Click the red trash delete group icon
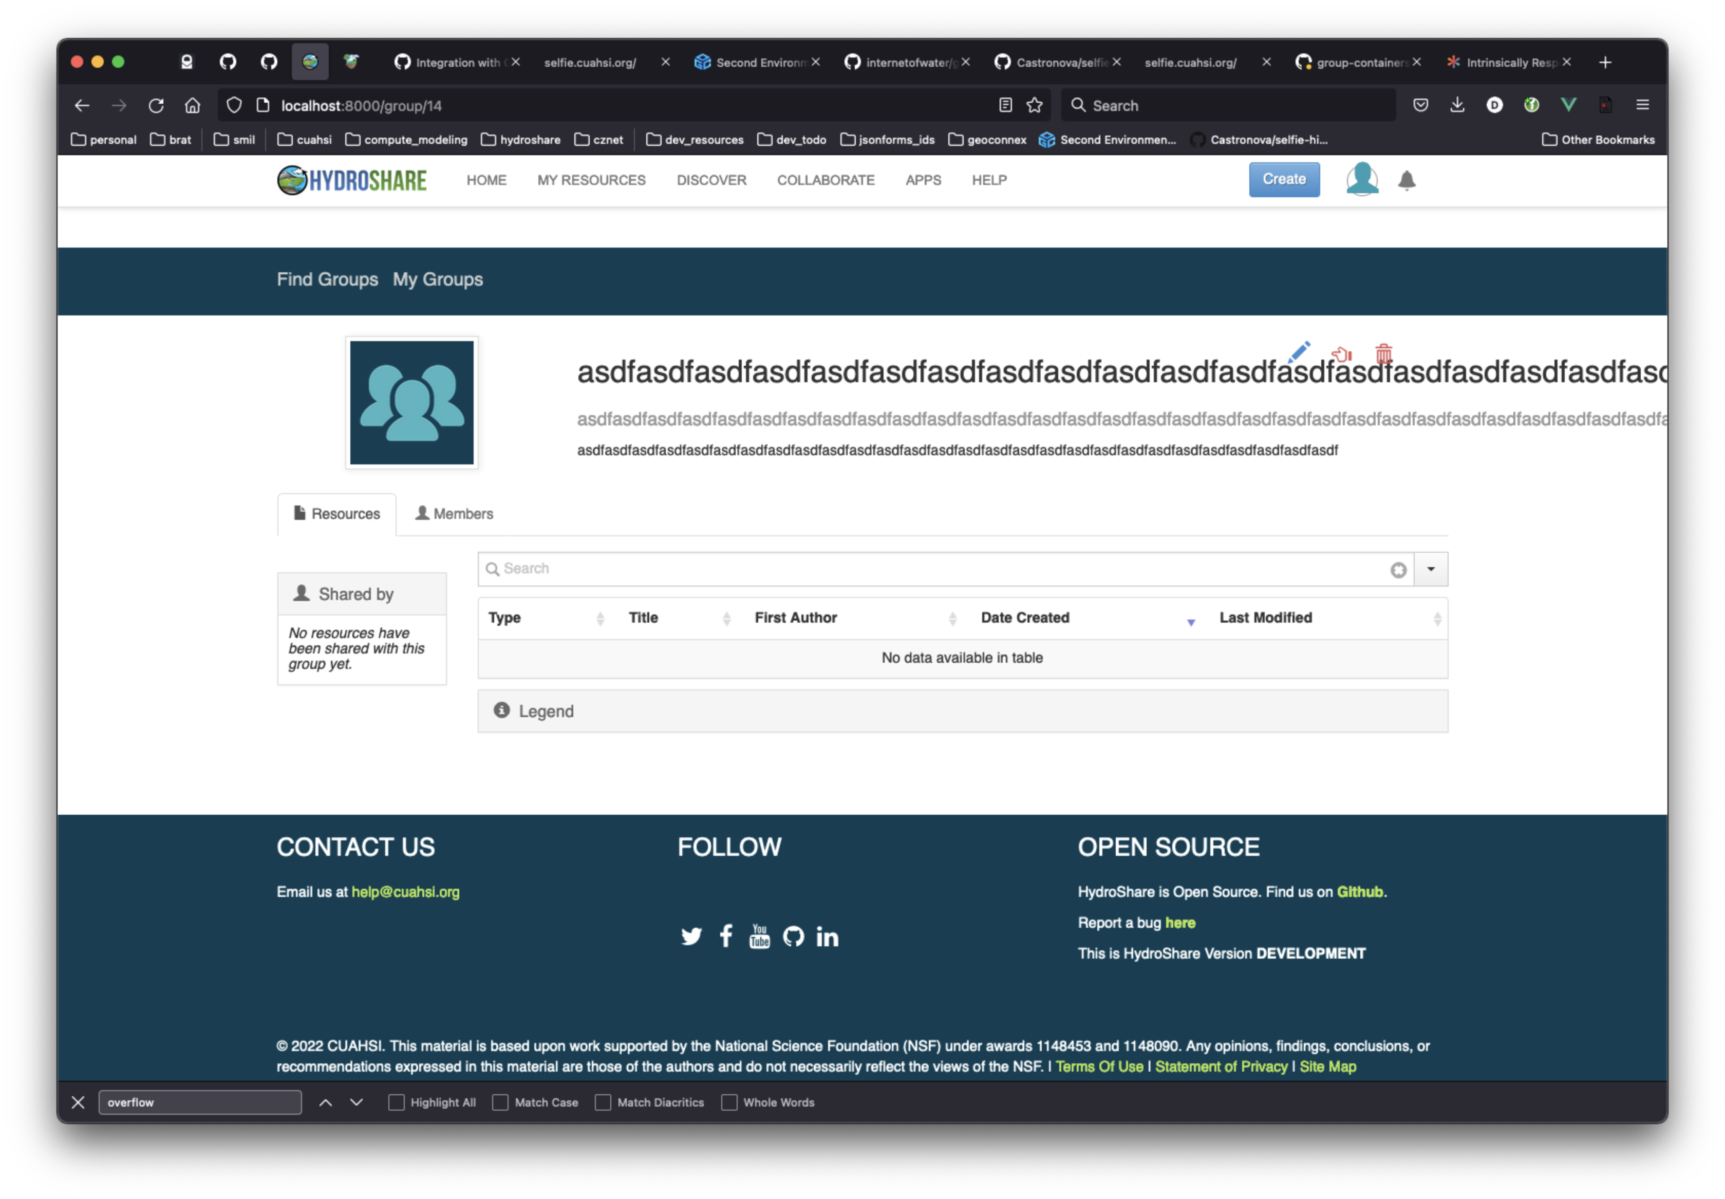 (x=1383, y=353)
